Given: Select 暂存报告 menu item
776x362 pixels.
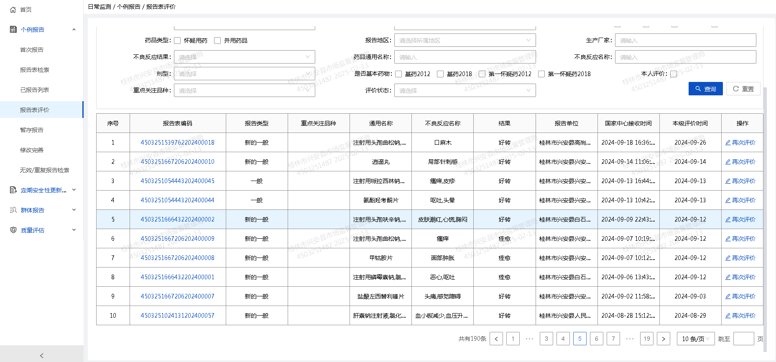Looking at the screenshot, I should [x=32, y=130].
